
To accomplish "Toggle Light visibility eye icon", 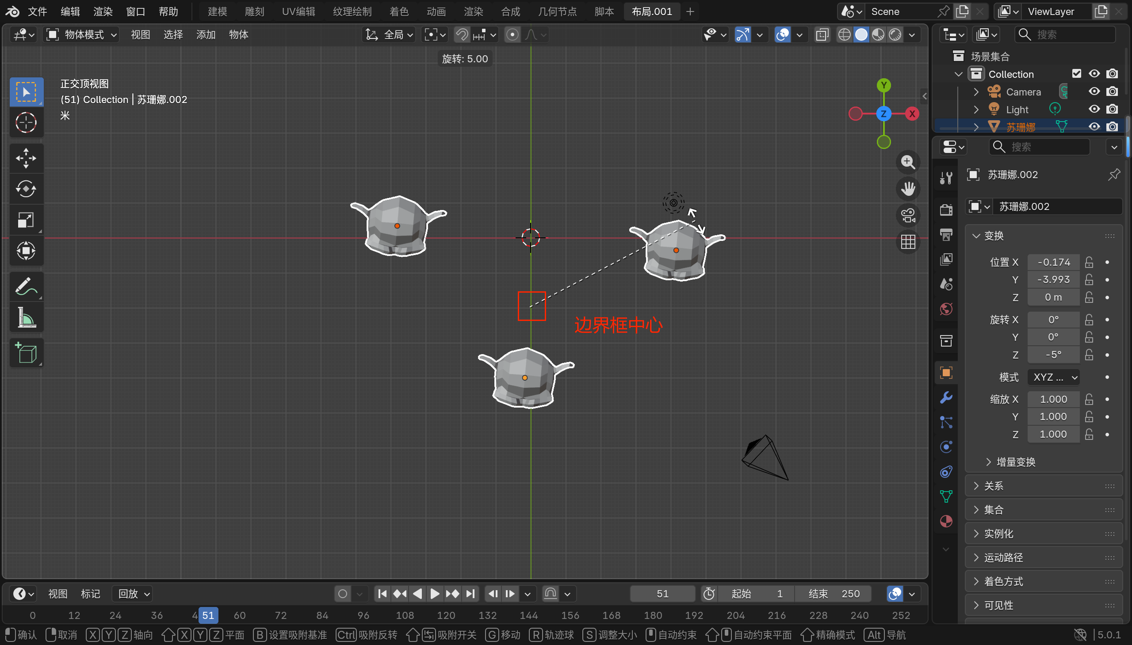I will (x=1094, y=110).
